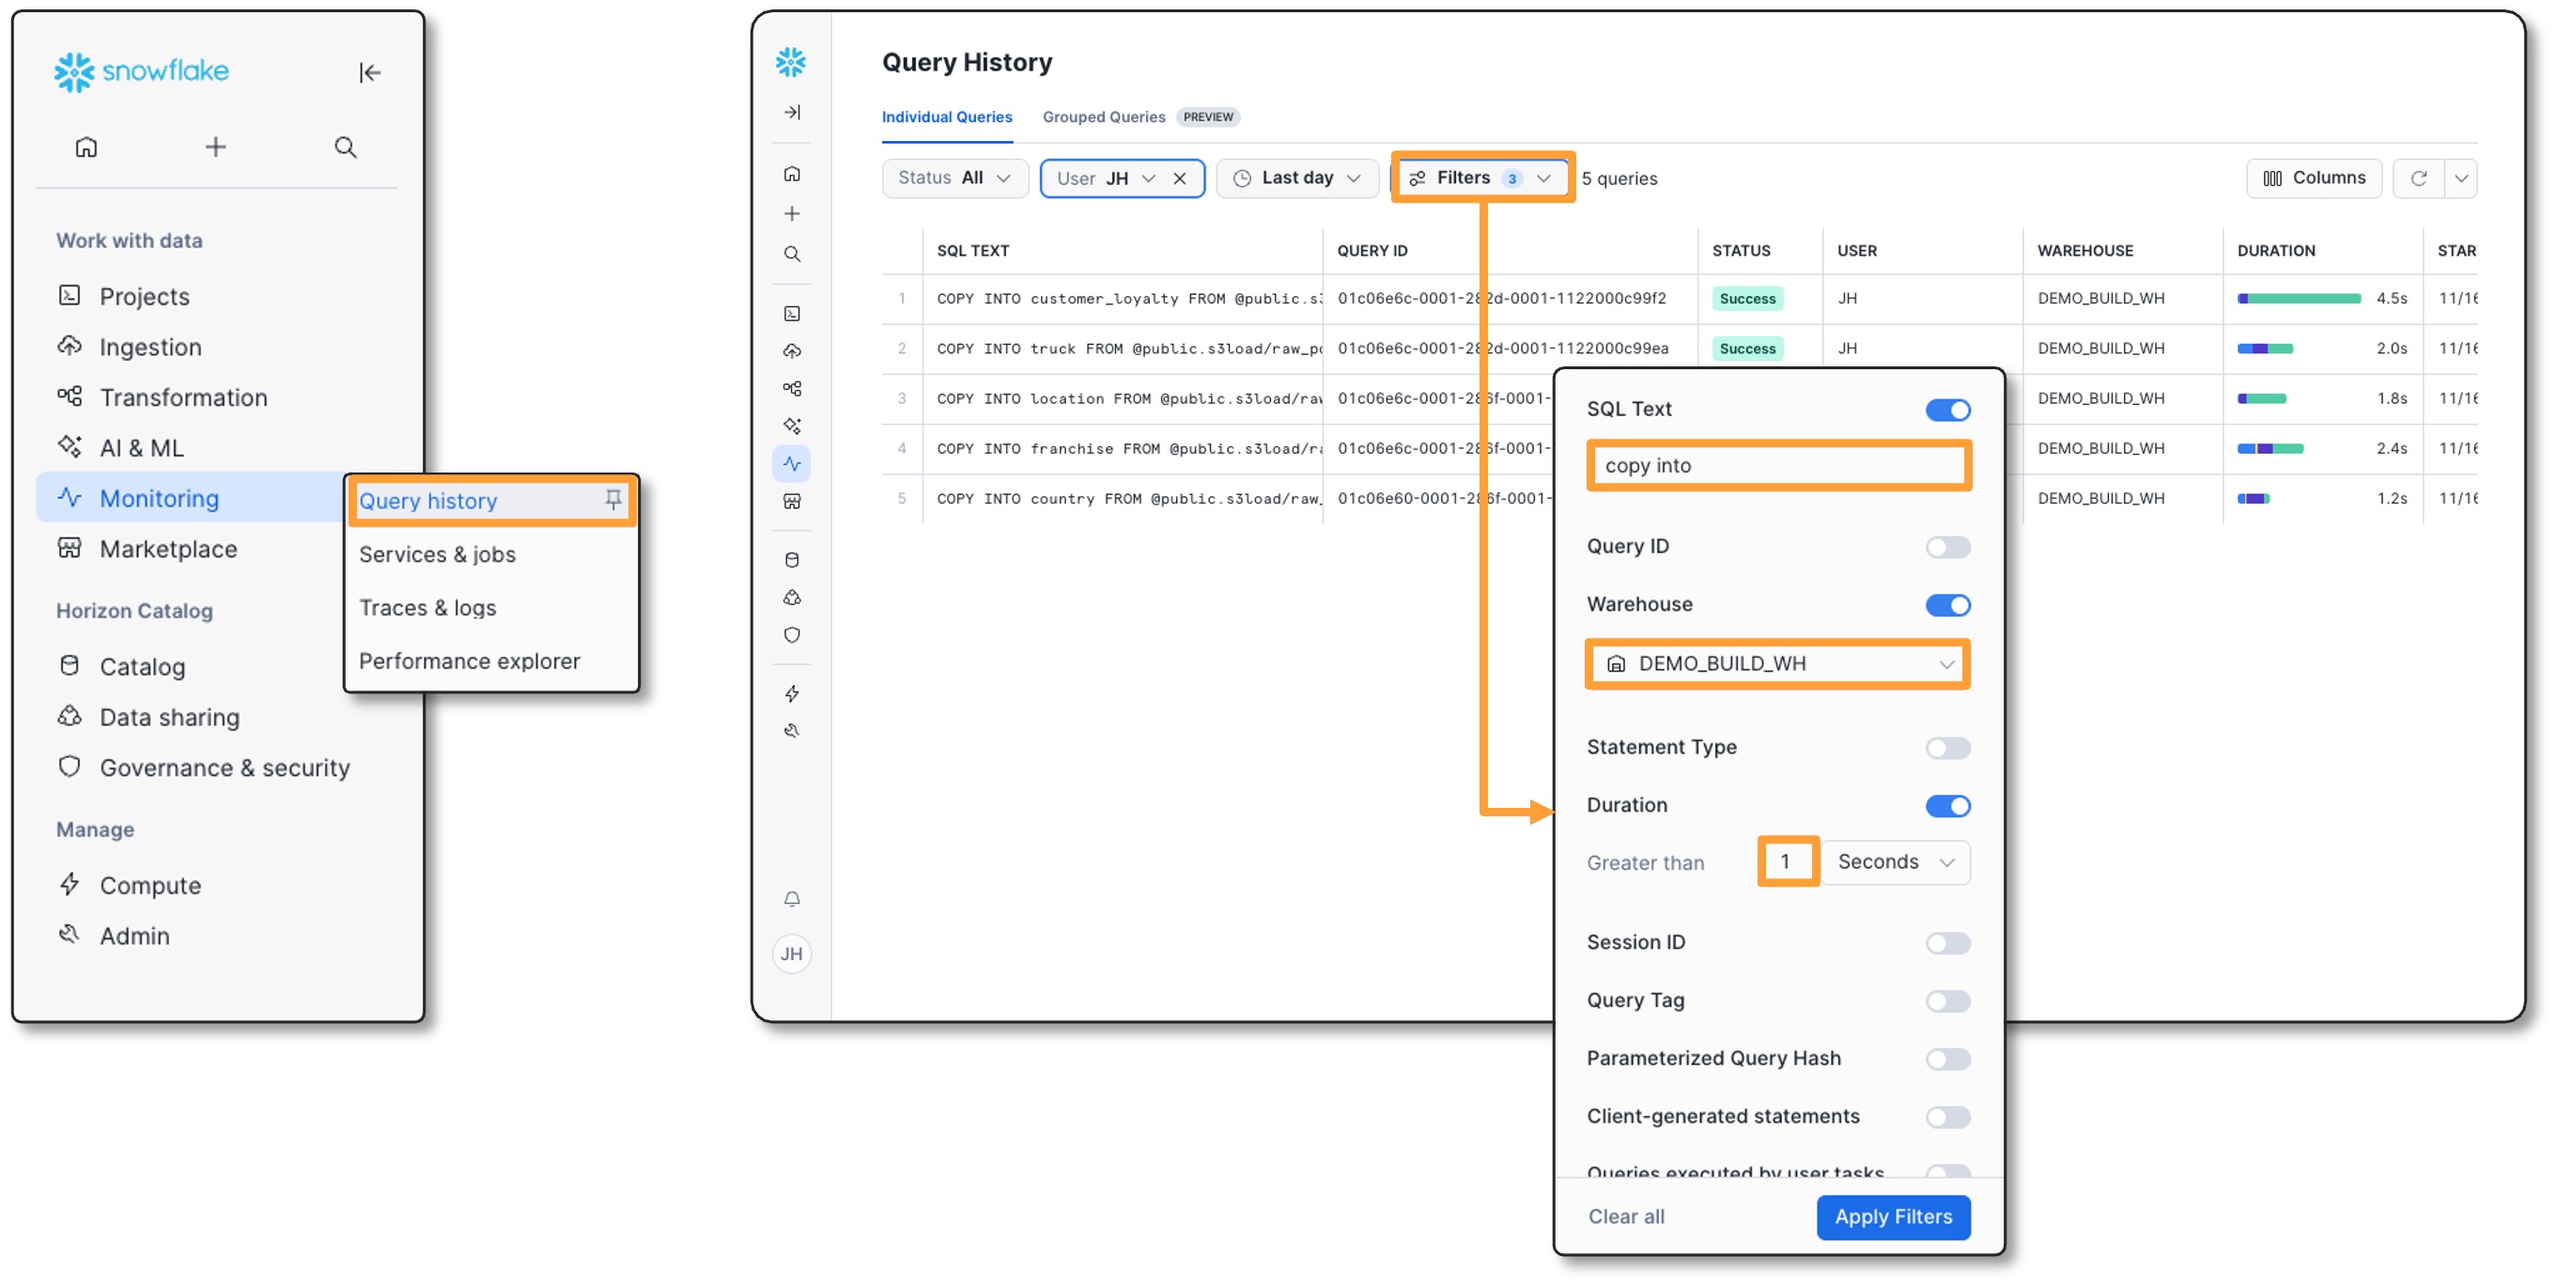The width and height of the screenshot is (2557, 1287).
Task: Enable the Statement Type toggle
Action: coord(1946,747)
